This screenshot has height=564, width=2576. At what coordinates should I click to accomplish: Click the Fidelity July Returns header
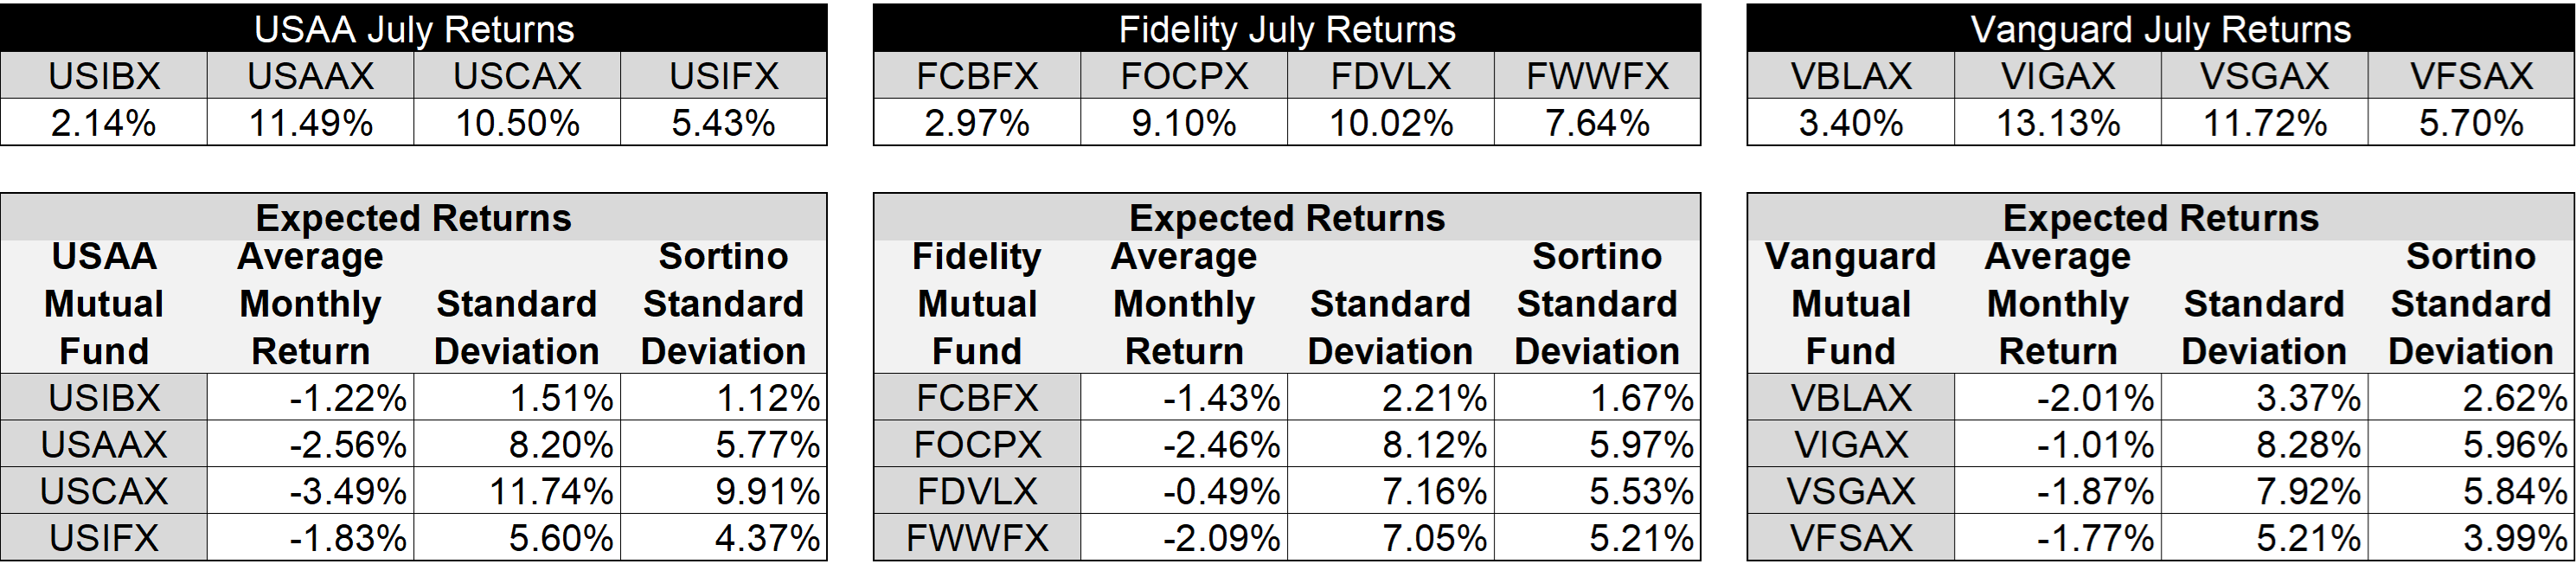1287,28
